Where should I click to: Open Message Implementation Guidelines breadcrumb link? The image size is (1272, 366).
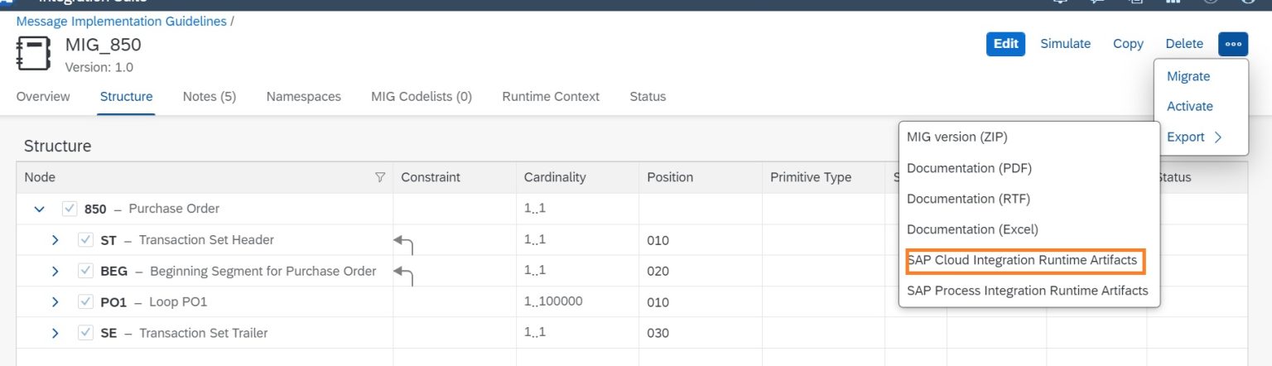(x=121, y=22)
